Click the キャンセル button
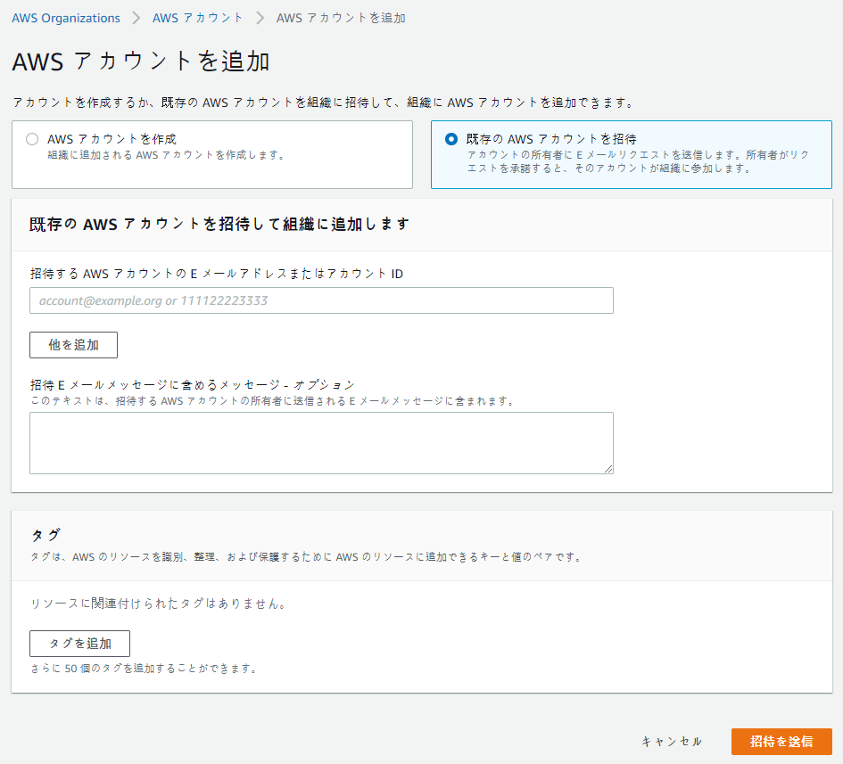This screenshot has width=843, height=764. tap(672, 742)
